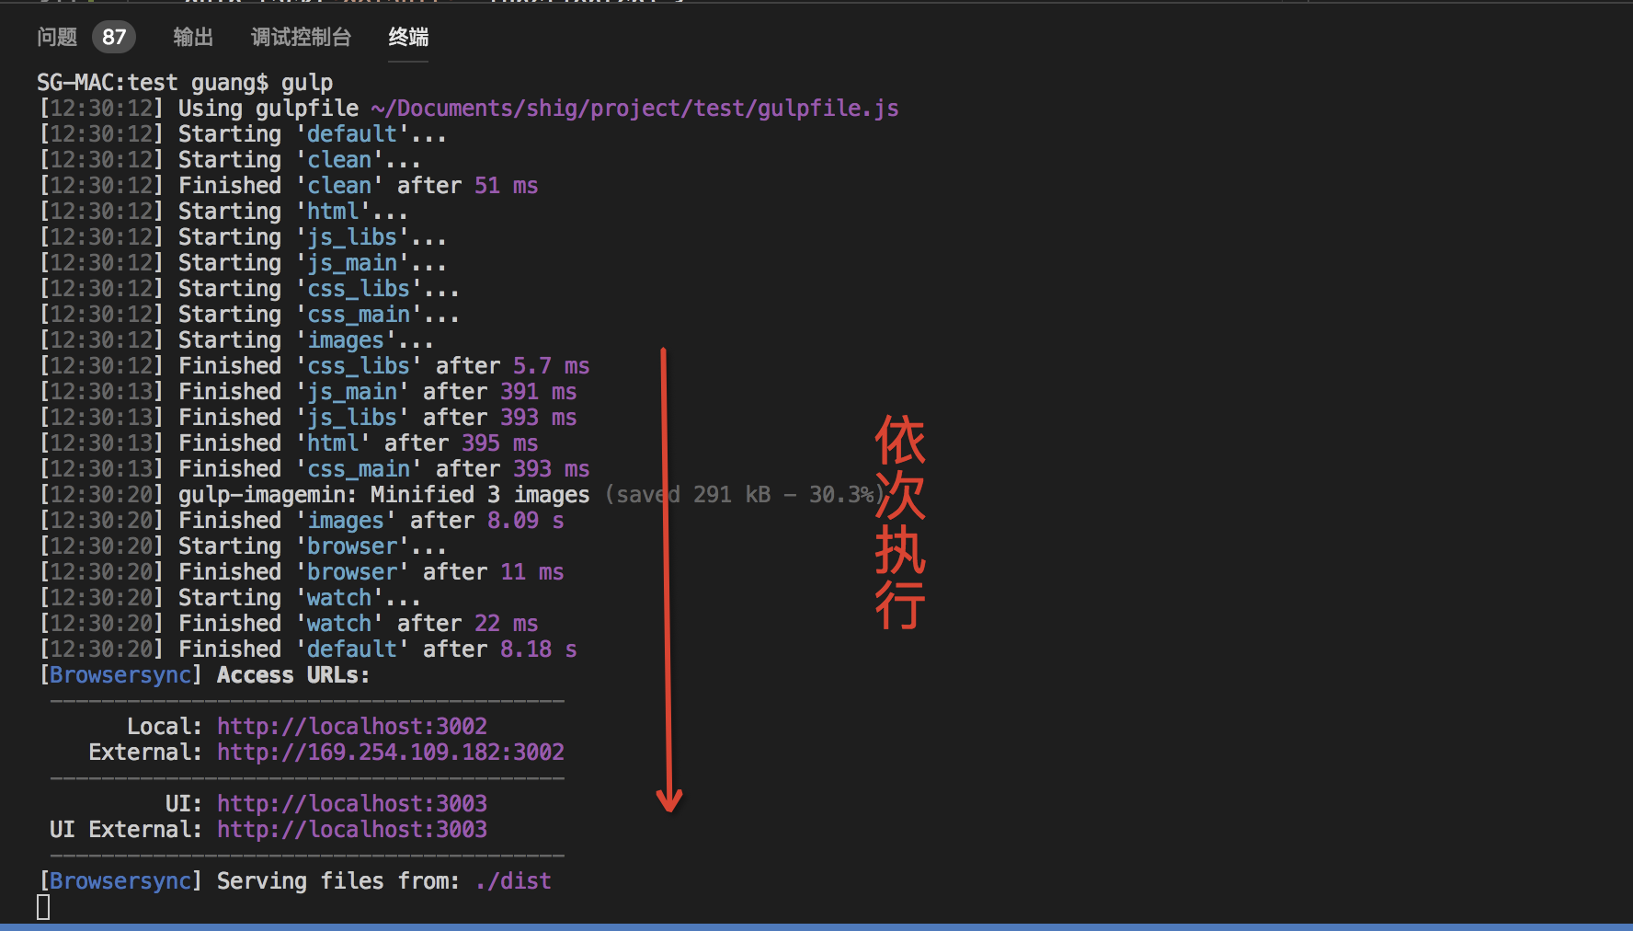
Task: Open the 问题 (Problems) tab
Action: pos(57,37)
